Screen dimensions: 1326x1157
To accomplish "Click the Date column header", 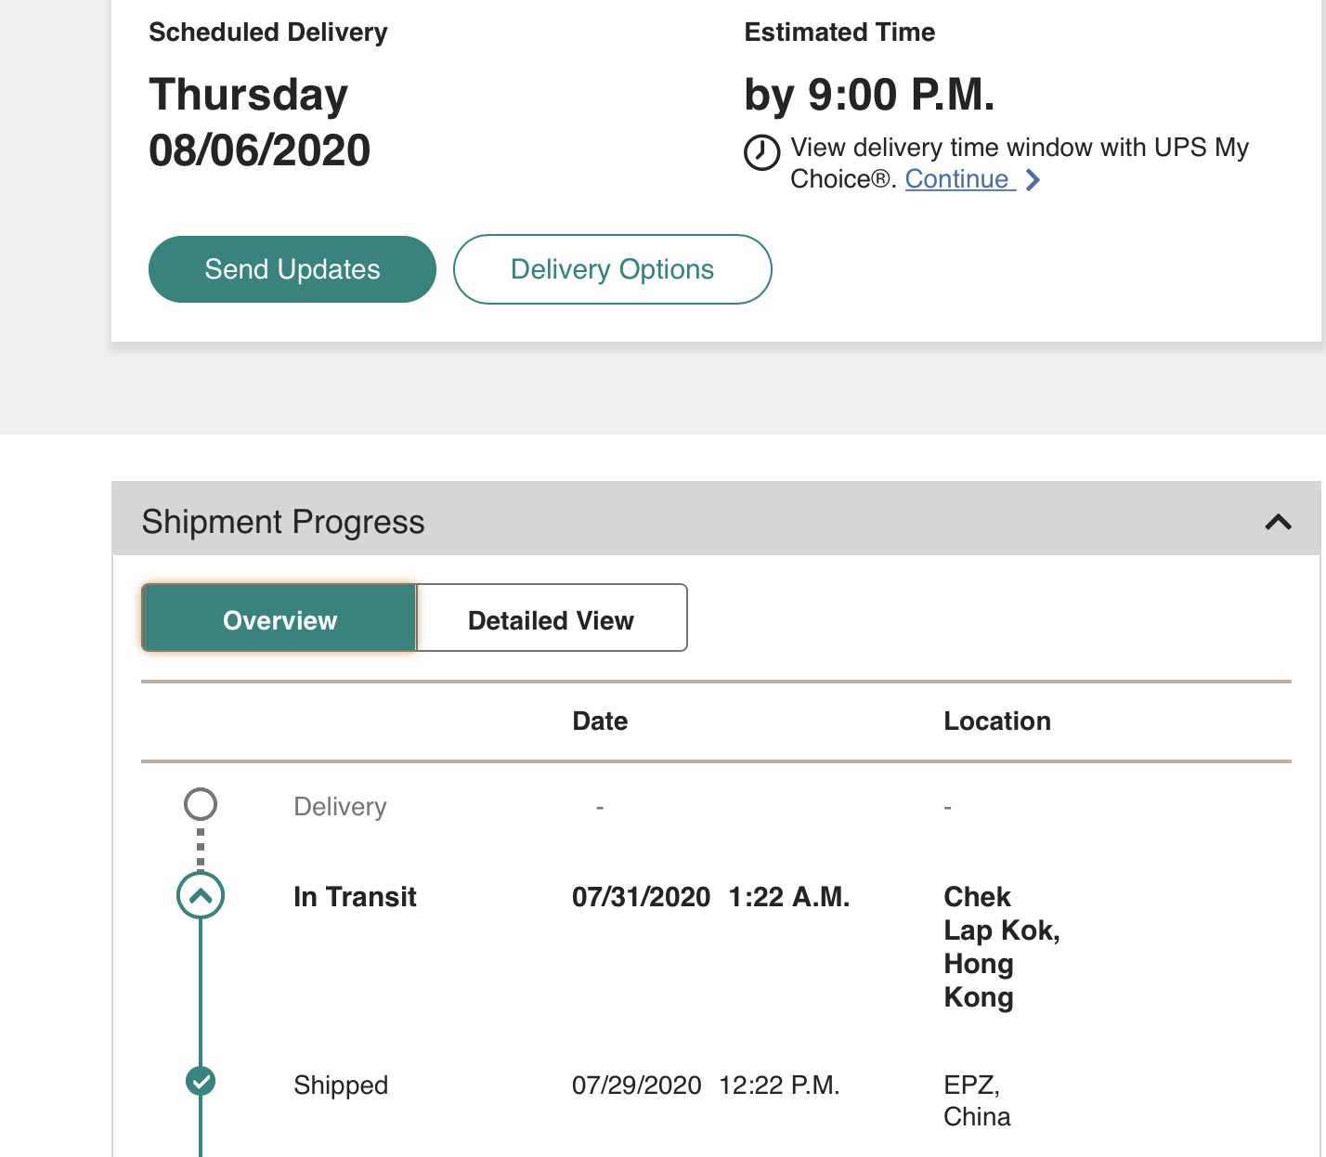I will (600, 721).
